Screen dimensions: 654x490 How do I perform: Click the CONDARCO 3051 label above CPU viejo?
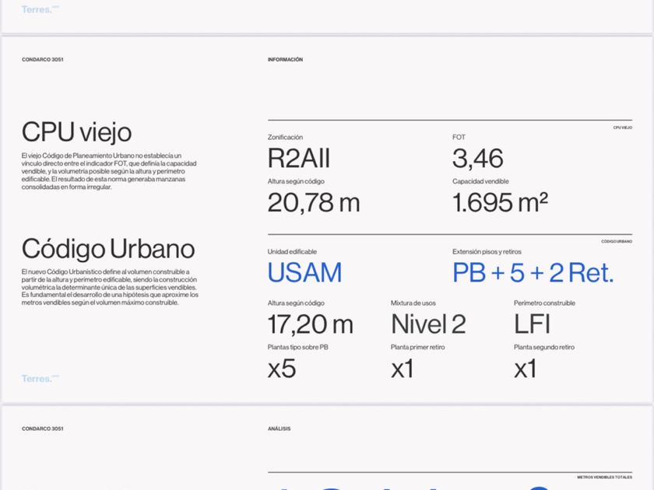(42, 60)
